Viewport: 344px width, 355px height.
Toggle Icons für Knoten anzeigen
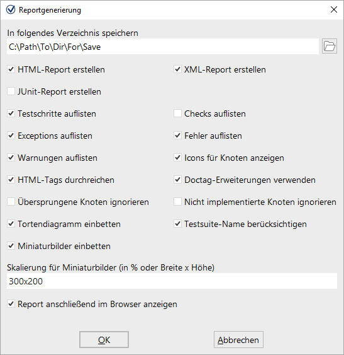[x=177, y=158]
